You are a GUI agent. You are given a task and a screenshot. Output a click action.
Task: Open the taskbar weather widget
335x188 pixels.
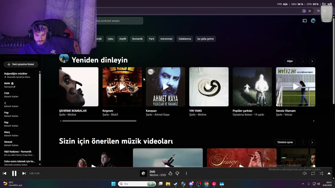click(x=13, y=184)
